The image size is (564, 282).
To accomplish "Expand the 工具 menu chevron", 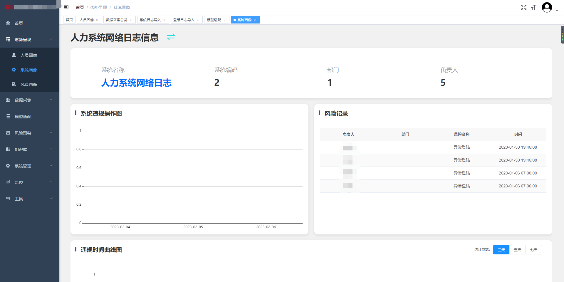I will pos(51,198).
